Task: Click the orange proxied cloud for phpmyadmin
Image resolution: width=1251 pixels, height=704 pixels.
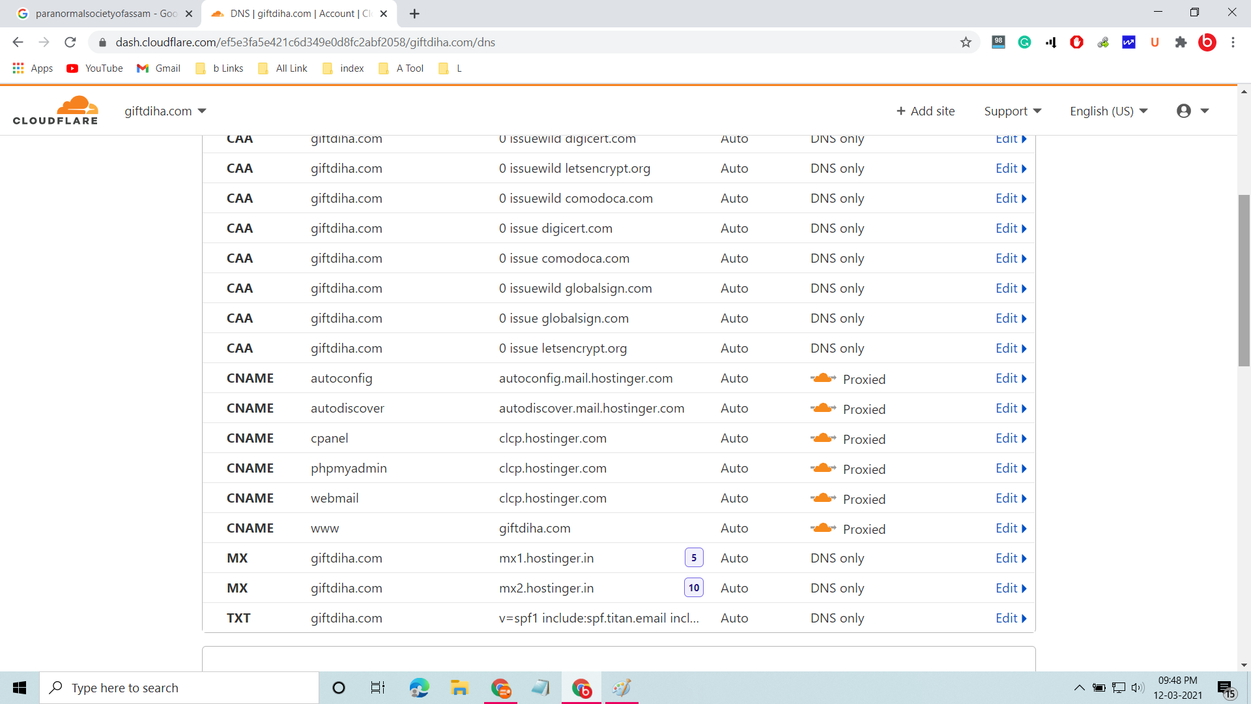Action: [x=824, y=468]
